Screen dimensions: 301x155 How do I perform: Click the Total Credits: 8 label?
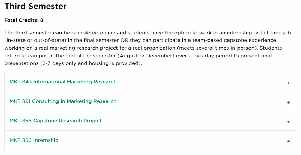tap(24, 20)
